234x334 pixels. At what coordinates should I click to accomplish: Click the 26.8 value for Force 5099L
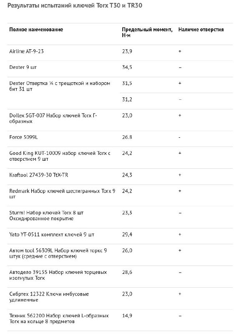(127, 137)
